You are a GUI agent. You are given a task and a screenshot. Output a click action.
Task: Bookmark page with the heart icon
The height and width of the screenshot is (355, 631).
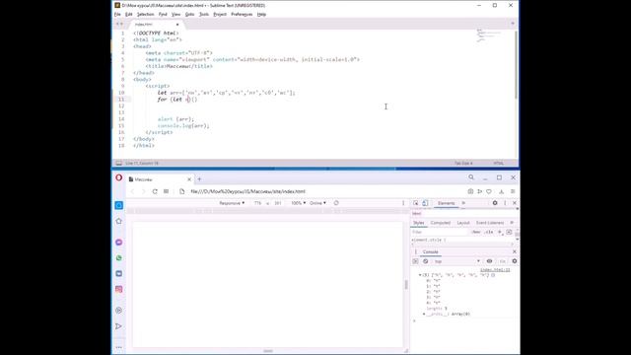tap(489, 191)
